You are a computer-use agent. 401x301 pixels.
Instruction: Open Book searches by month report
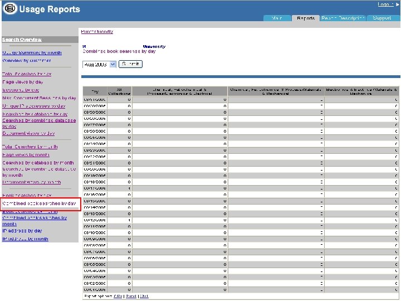click(x=30, y=211)
